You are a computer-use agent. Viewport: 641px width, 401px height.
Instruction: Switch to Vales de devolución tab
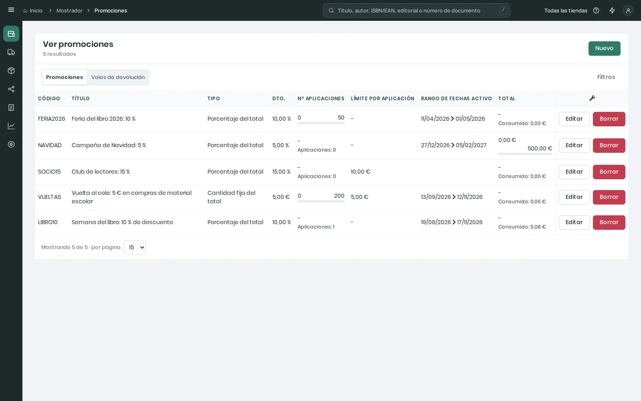(x=118, y=77)
